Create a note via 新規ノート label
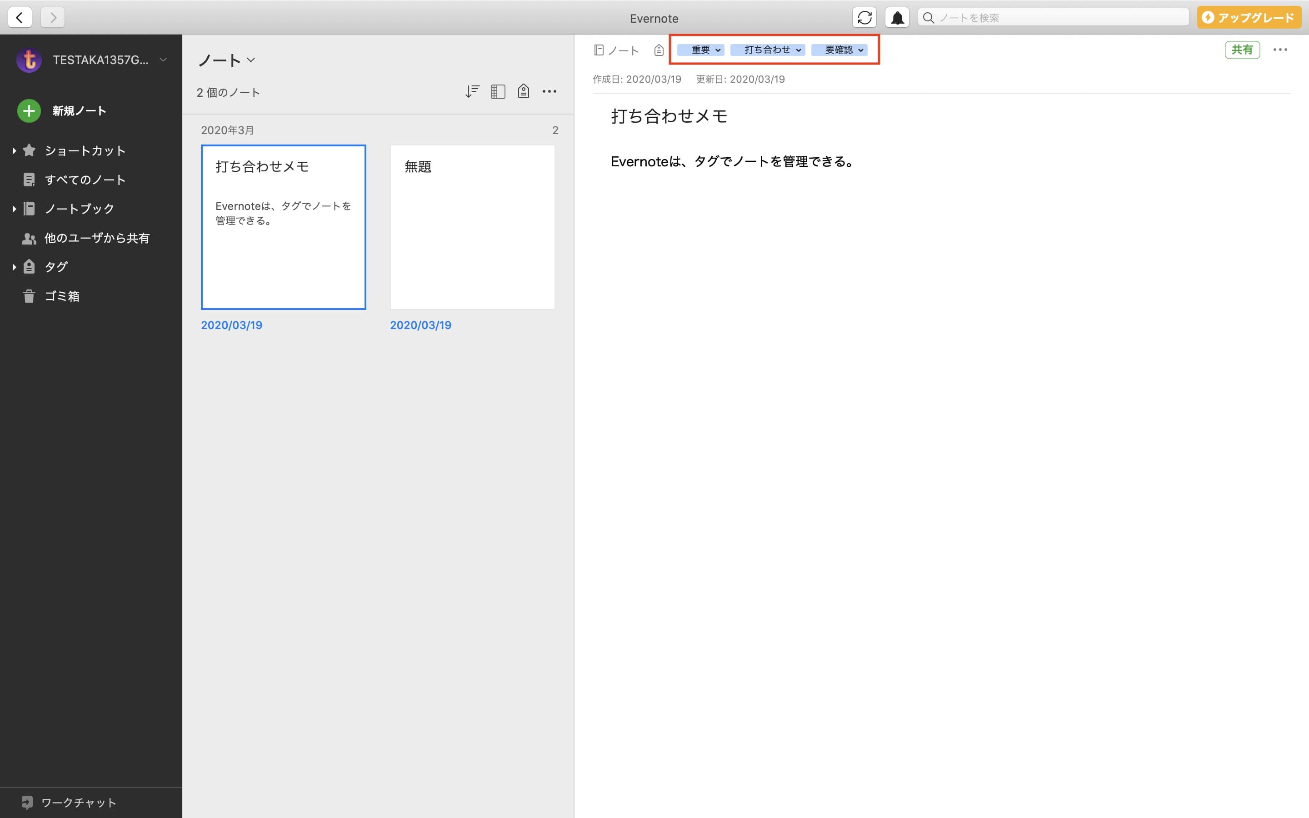 coord(79,111)
